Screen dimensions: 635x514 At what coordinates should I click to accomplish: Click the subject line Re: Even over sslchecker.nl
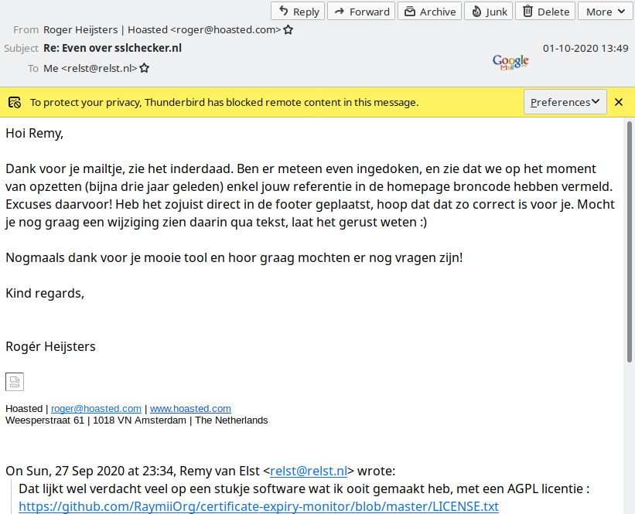click(x=112, y=48)
